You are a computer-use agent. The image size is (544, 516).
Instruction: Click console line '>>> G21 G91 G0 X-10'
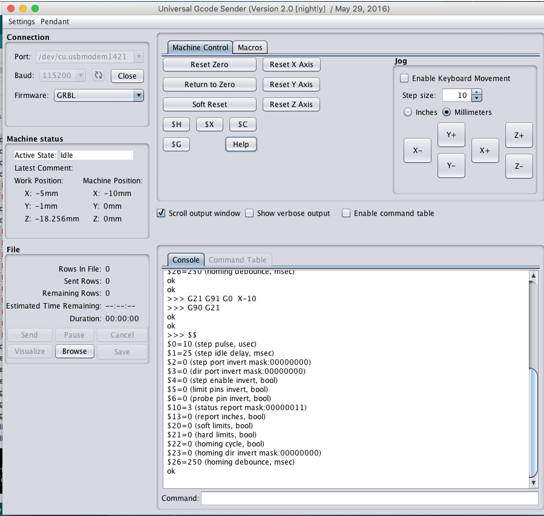(x=212, y=299)
